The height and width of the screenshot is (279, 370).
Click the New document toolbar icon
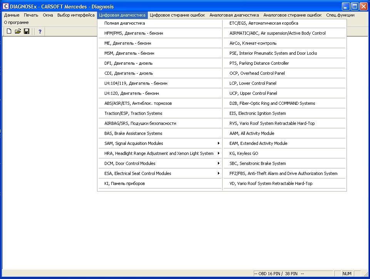point(9,31)
